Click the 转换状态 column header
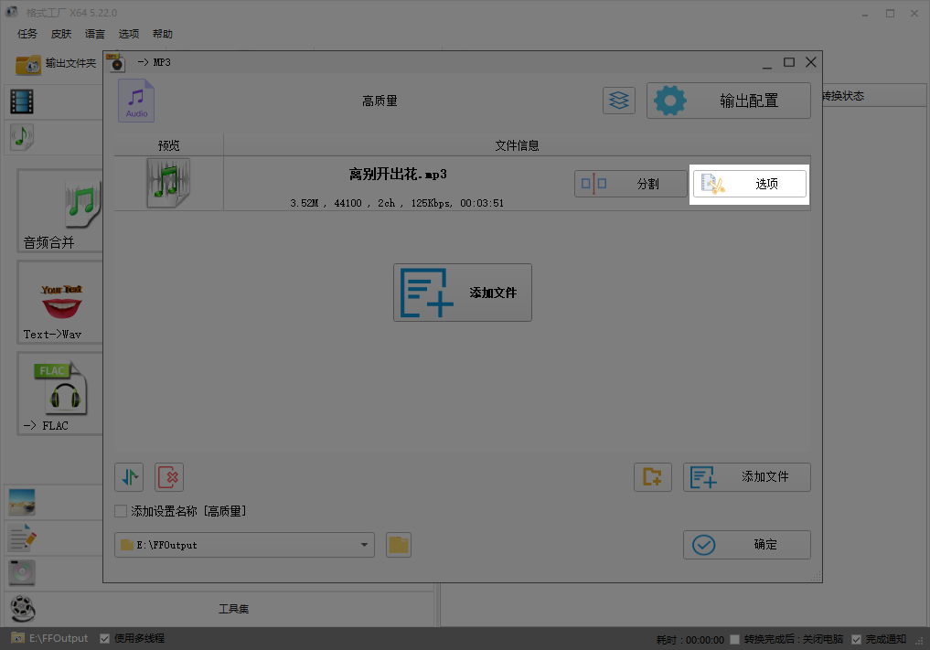 tap(843, 96)
